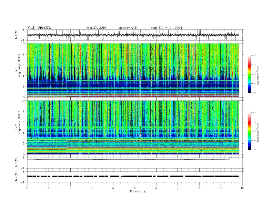
Task: Click the "3" tick on the time axis
Action: click(x=92, y=188)
